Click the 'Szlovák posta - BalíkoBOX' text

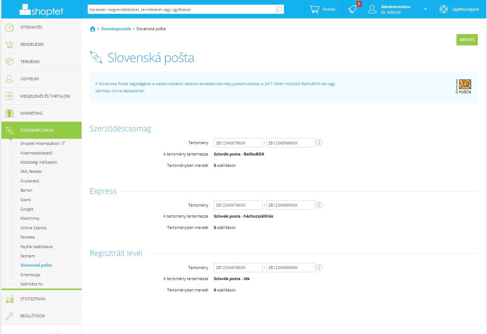[x=239, y=154]
